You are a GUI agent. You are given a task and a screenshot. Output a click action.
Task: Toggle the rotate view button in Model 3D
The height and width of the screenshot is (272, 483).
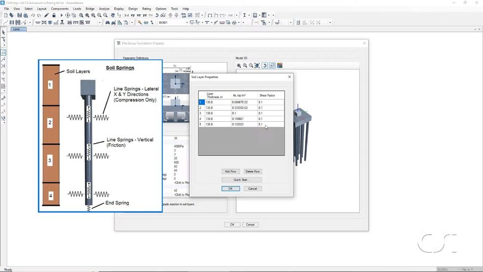(x=265, y=66)
